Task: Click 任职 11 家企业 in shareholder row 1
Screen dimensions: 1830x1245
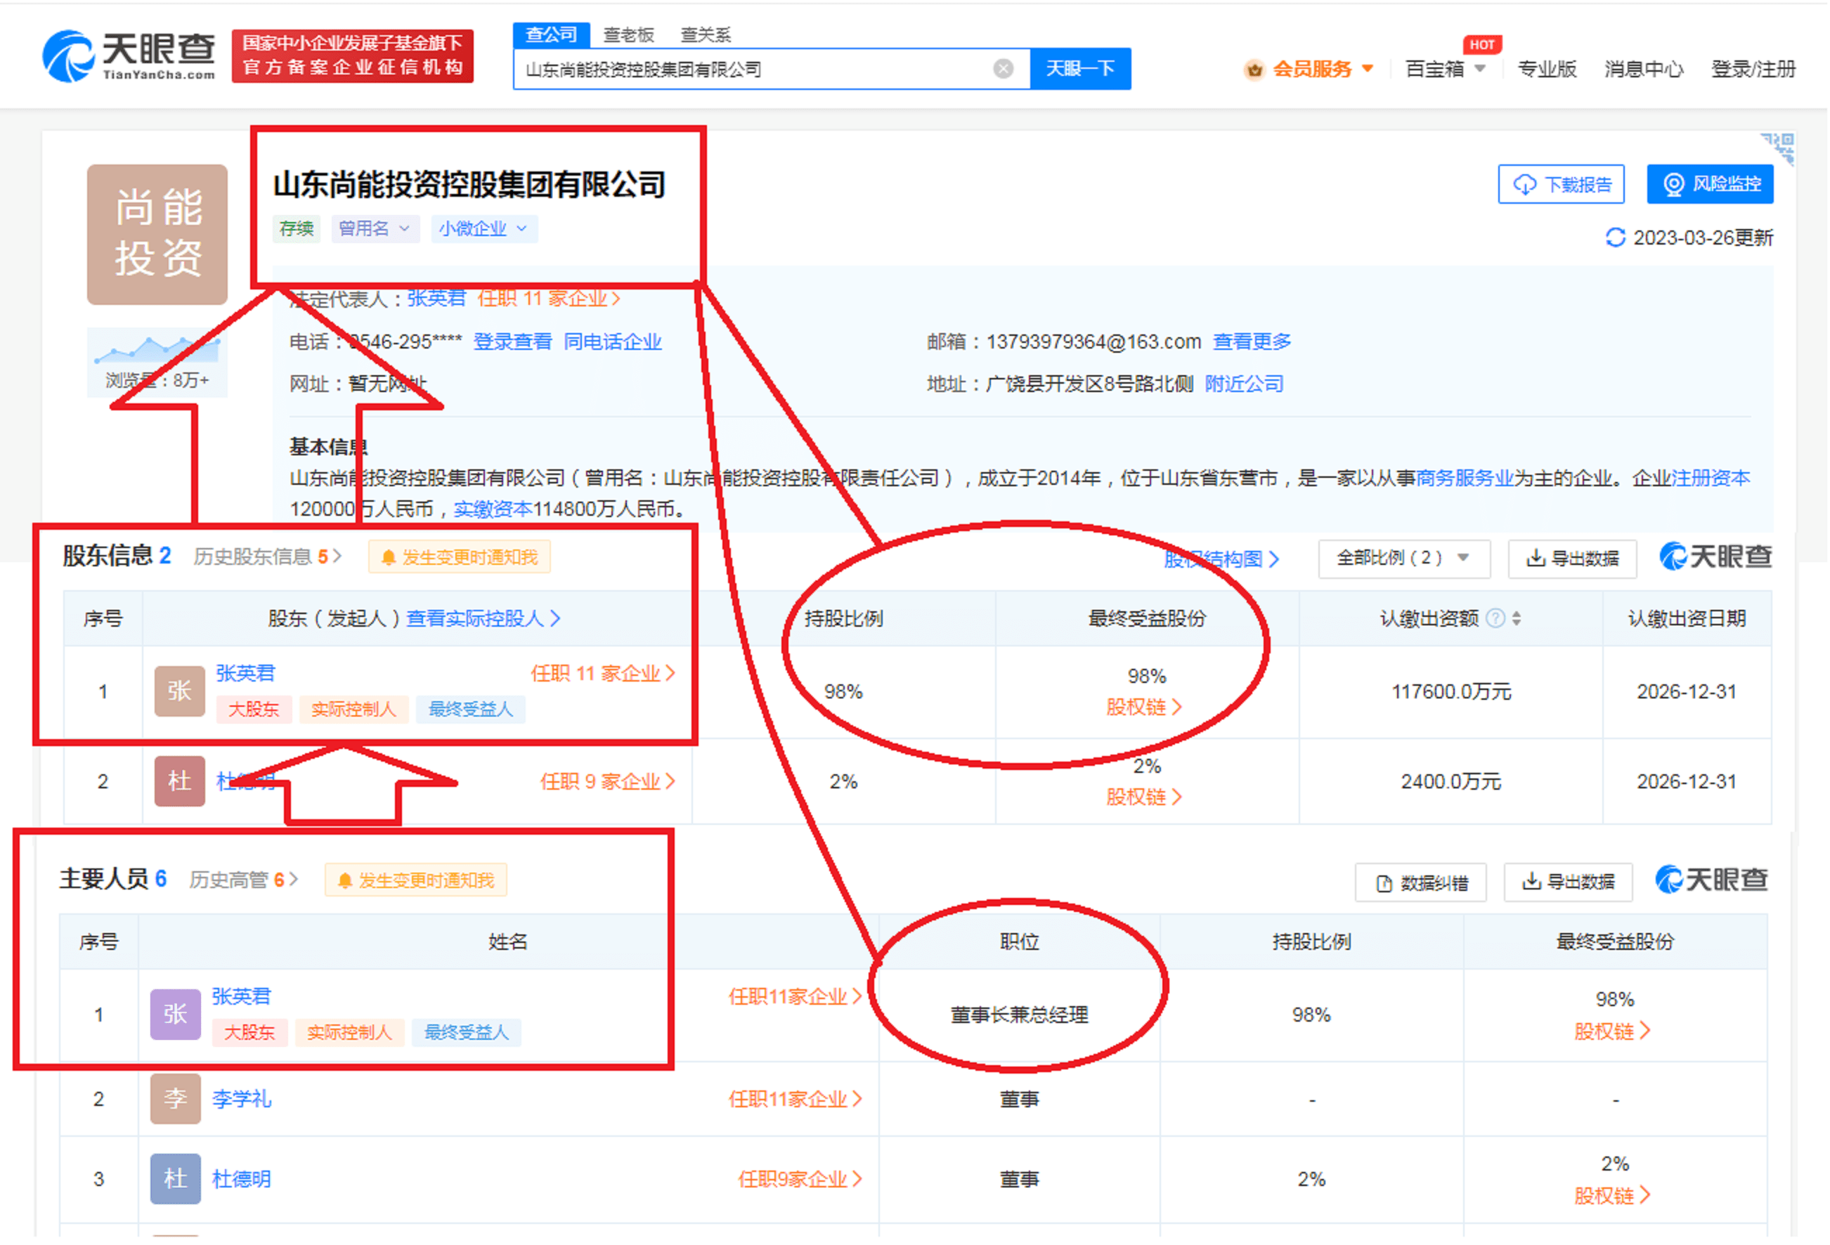Action: (604, 674)
